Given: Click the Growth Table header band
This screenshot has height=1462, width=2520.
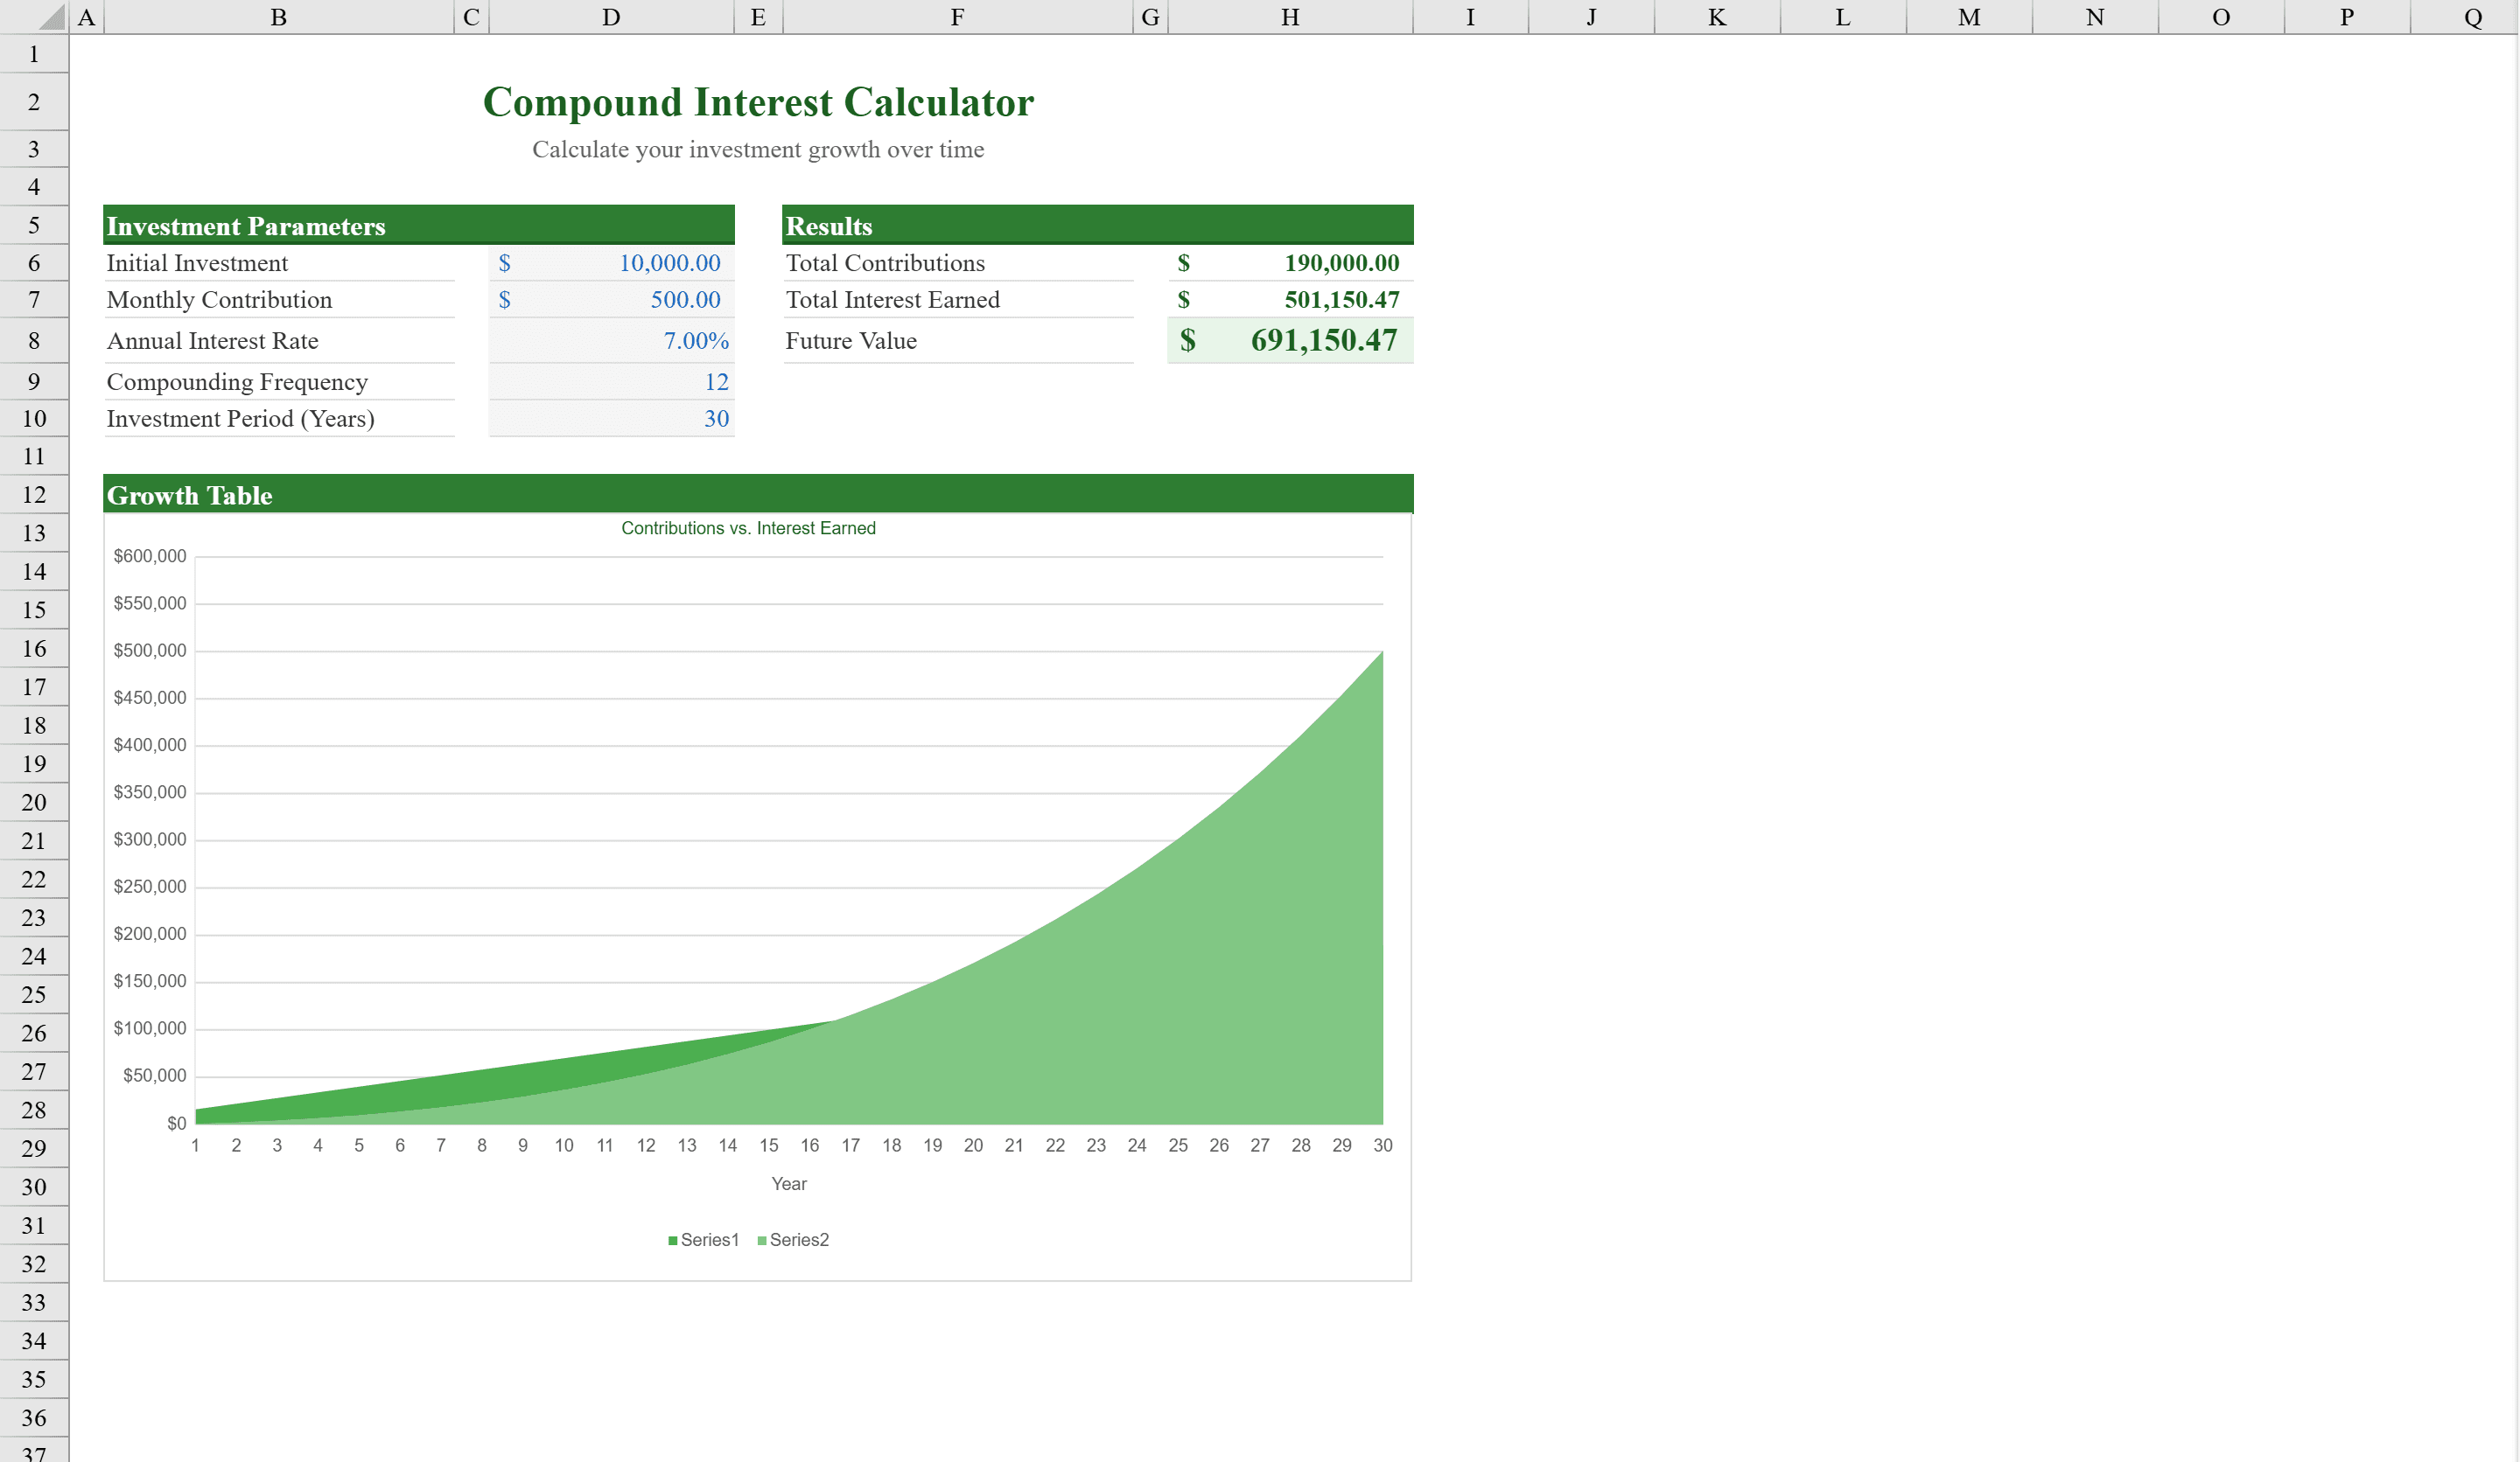Looking at the screenshot, I should click(757, 495).
